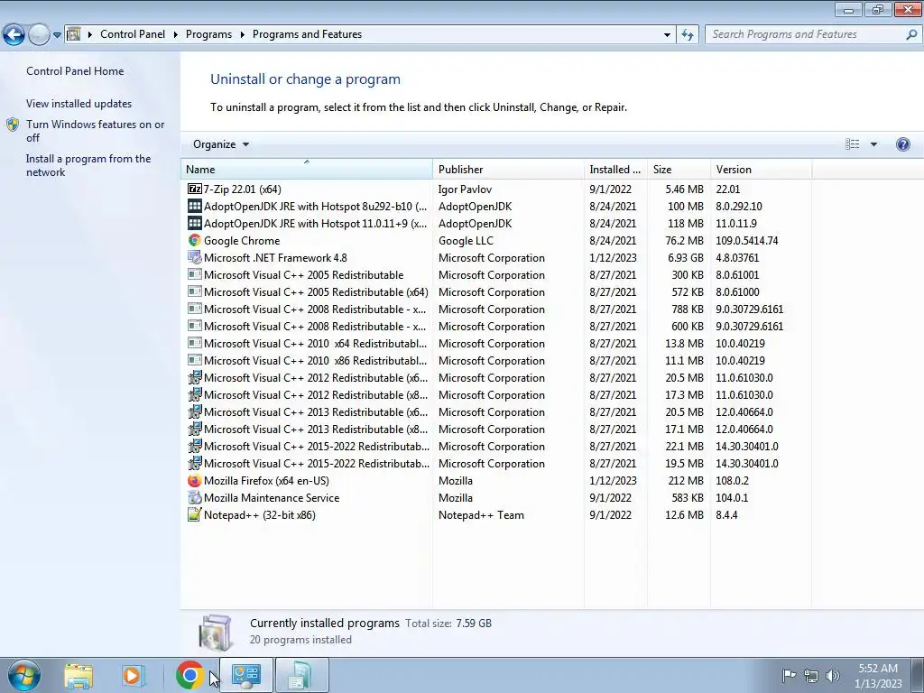Select Visual C++ 2015-2022 row sized 22.1 MB
The height and width of the screenshot is (693, 924).
495,446
